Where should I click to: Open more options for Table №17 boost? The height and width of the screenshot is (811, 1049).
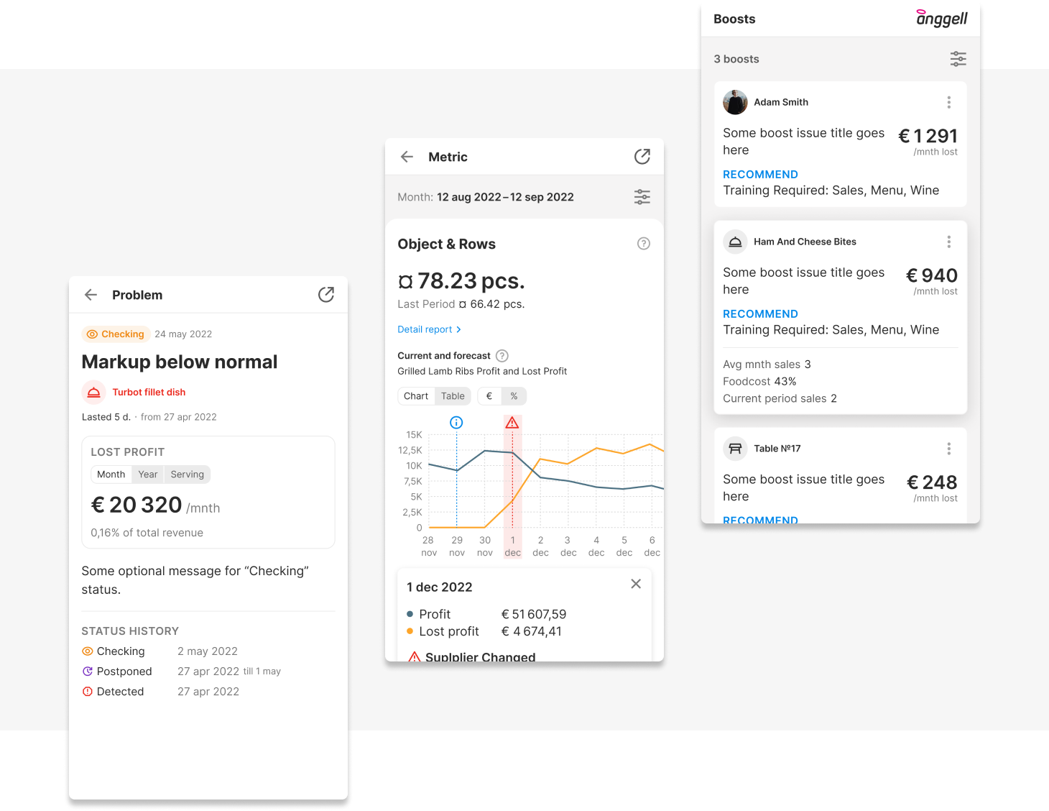[949, 449]
